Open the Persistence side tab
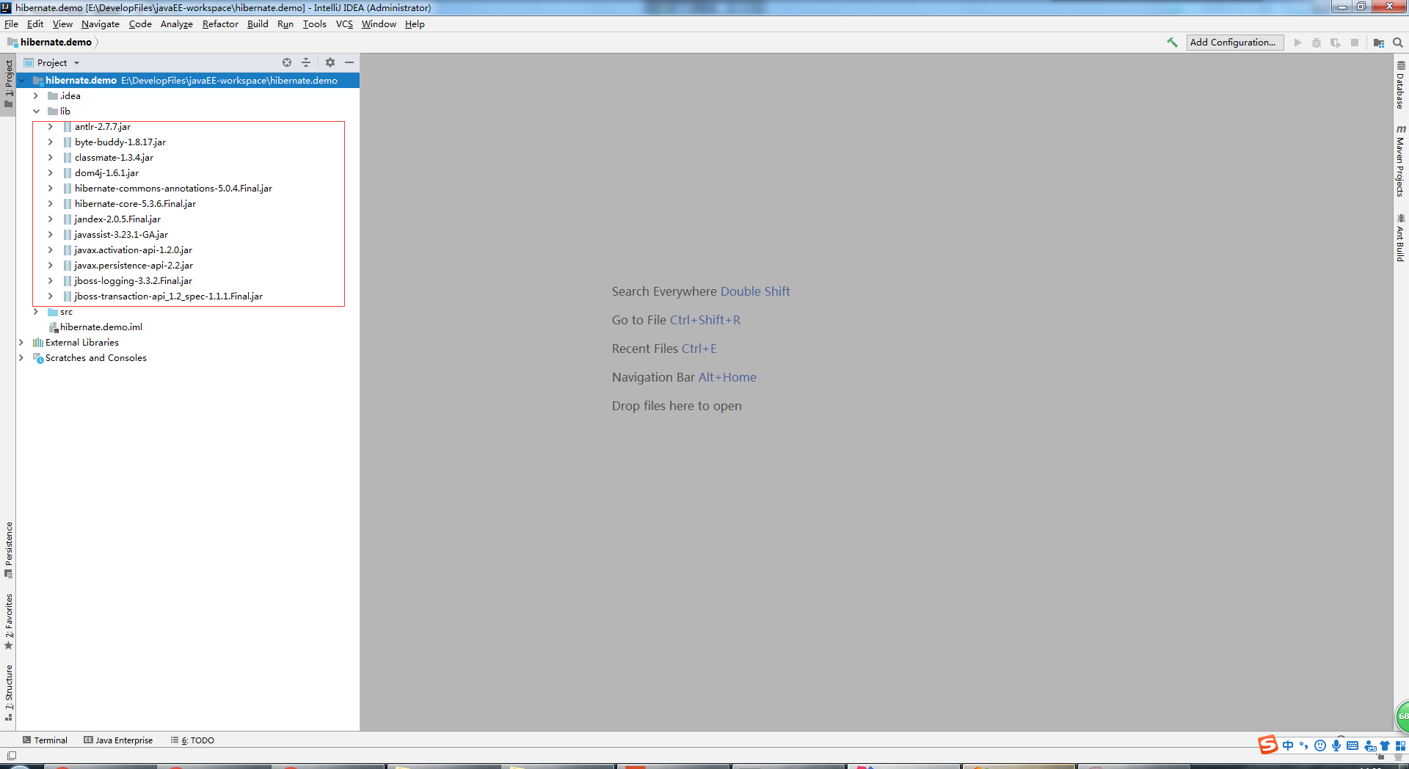This screenshot has height=769, width=1409. (9, 550)
